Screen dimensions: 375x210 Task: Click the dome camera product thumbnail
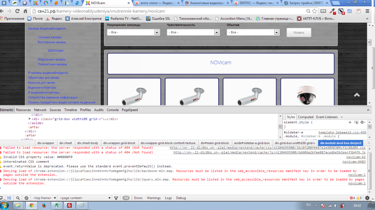(x=307, y=95)
